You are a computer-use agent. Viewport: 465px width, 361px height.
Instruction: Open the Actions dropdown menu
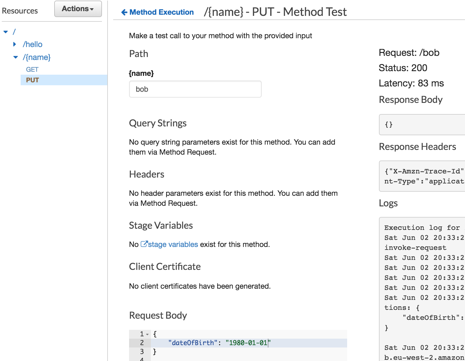click(x=78, y=9)
